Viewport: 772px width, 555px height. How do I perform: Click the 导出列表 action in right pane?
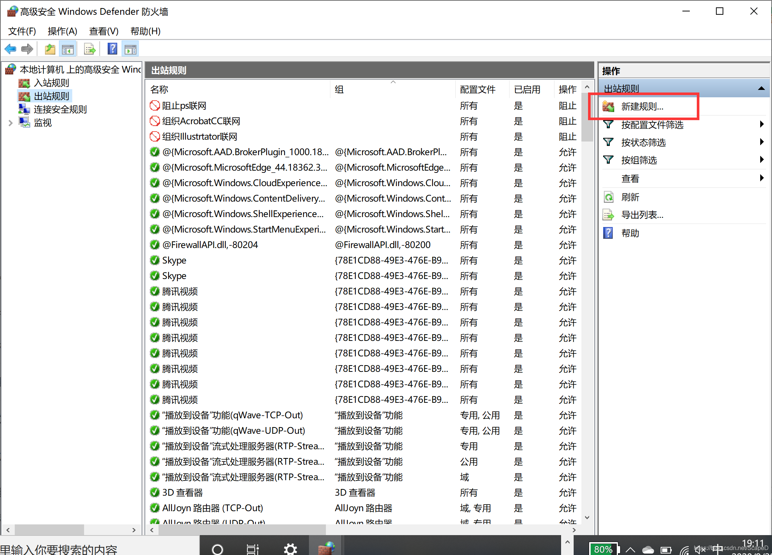[642, 215]
